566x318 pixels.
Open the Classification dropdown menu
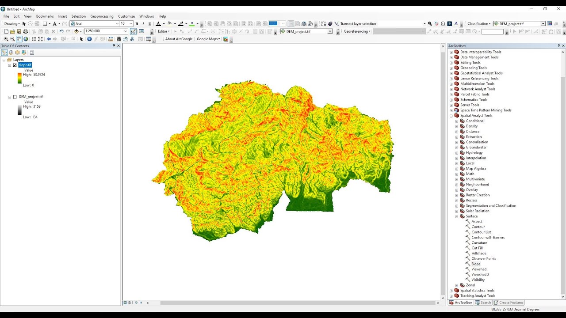point(479,24)
